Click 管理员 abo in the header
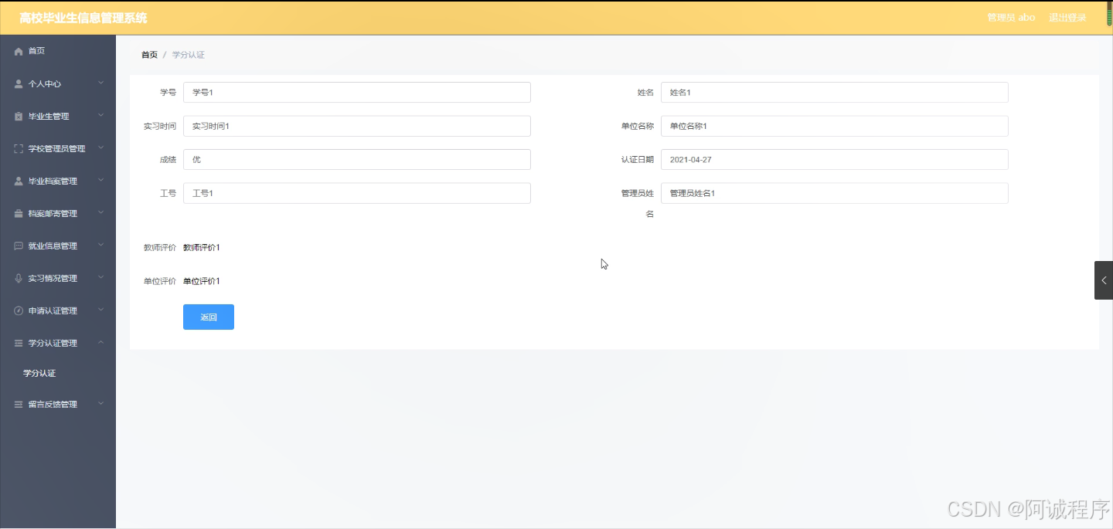The height and width of the screenshot is (529, 1113). click(1011, 18)
